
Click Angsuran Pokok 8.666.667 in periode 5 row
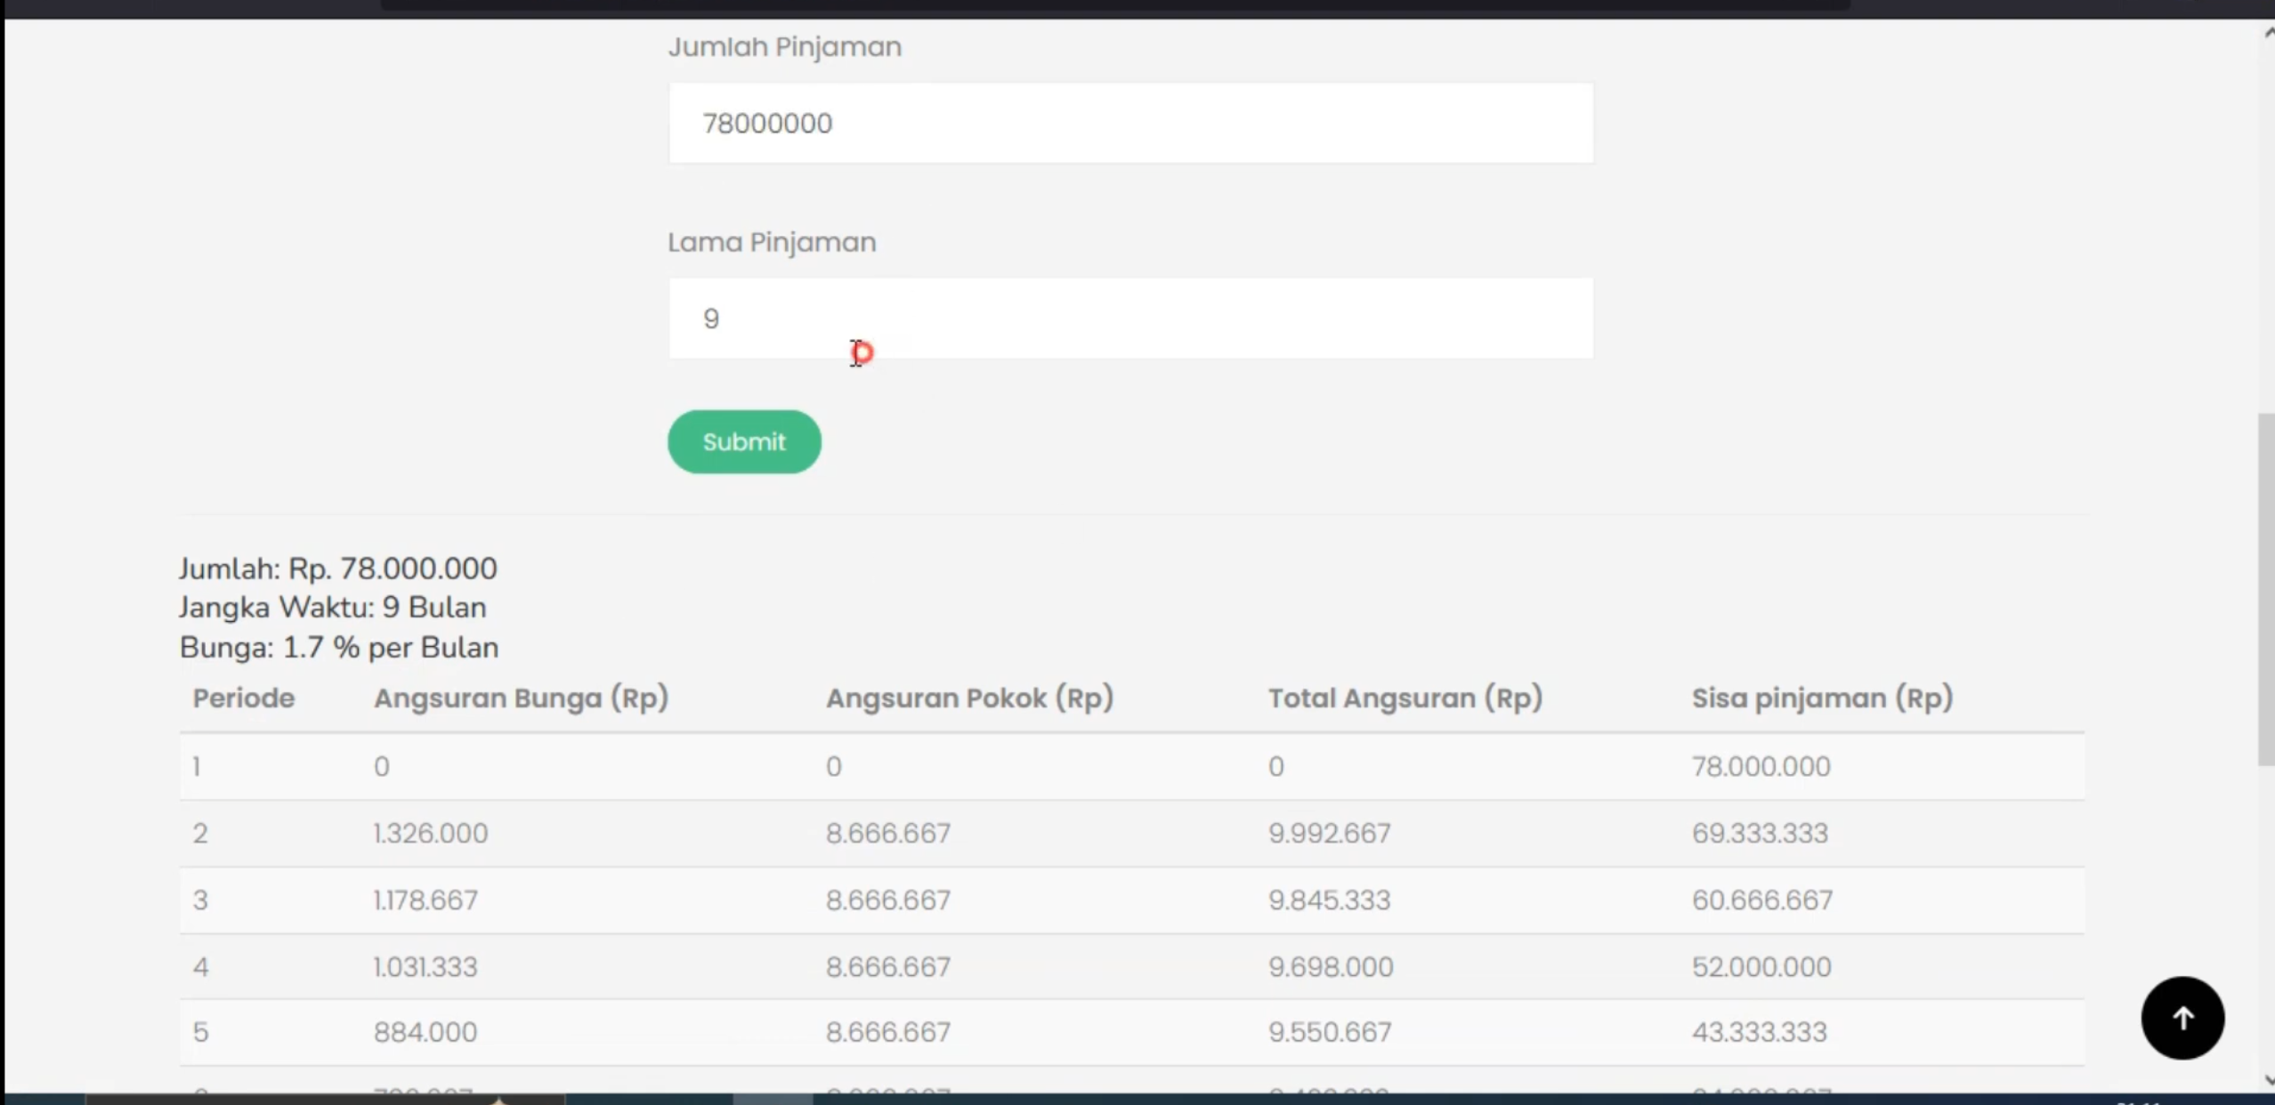click(887, 1032)
